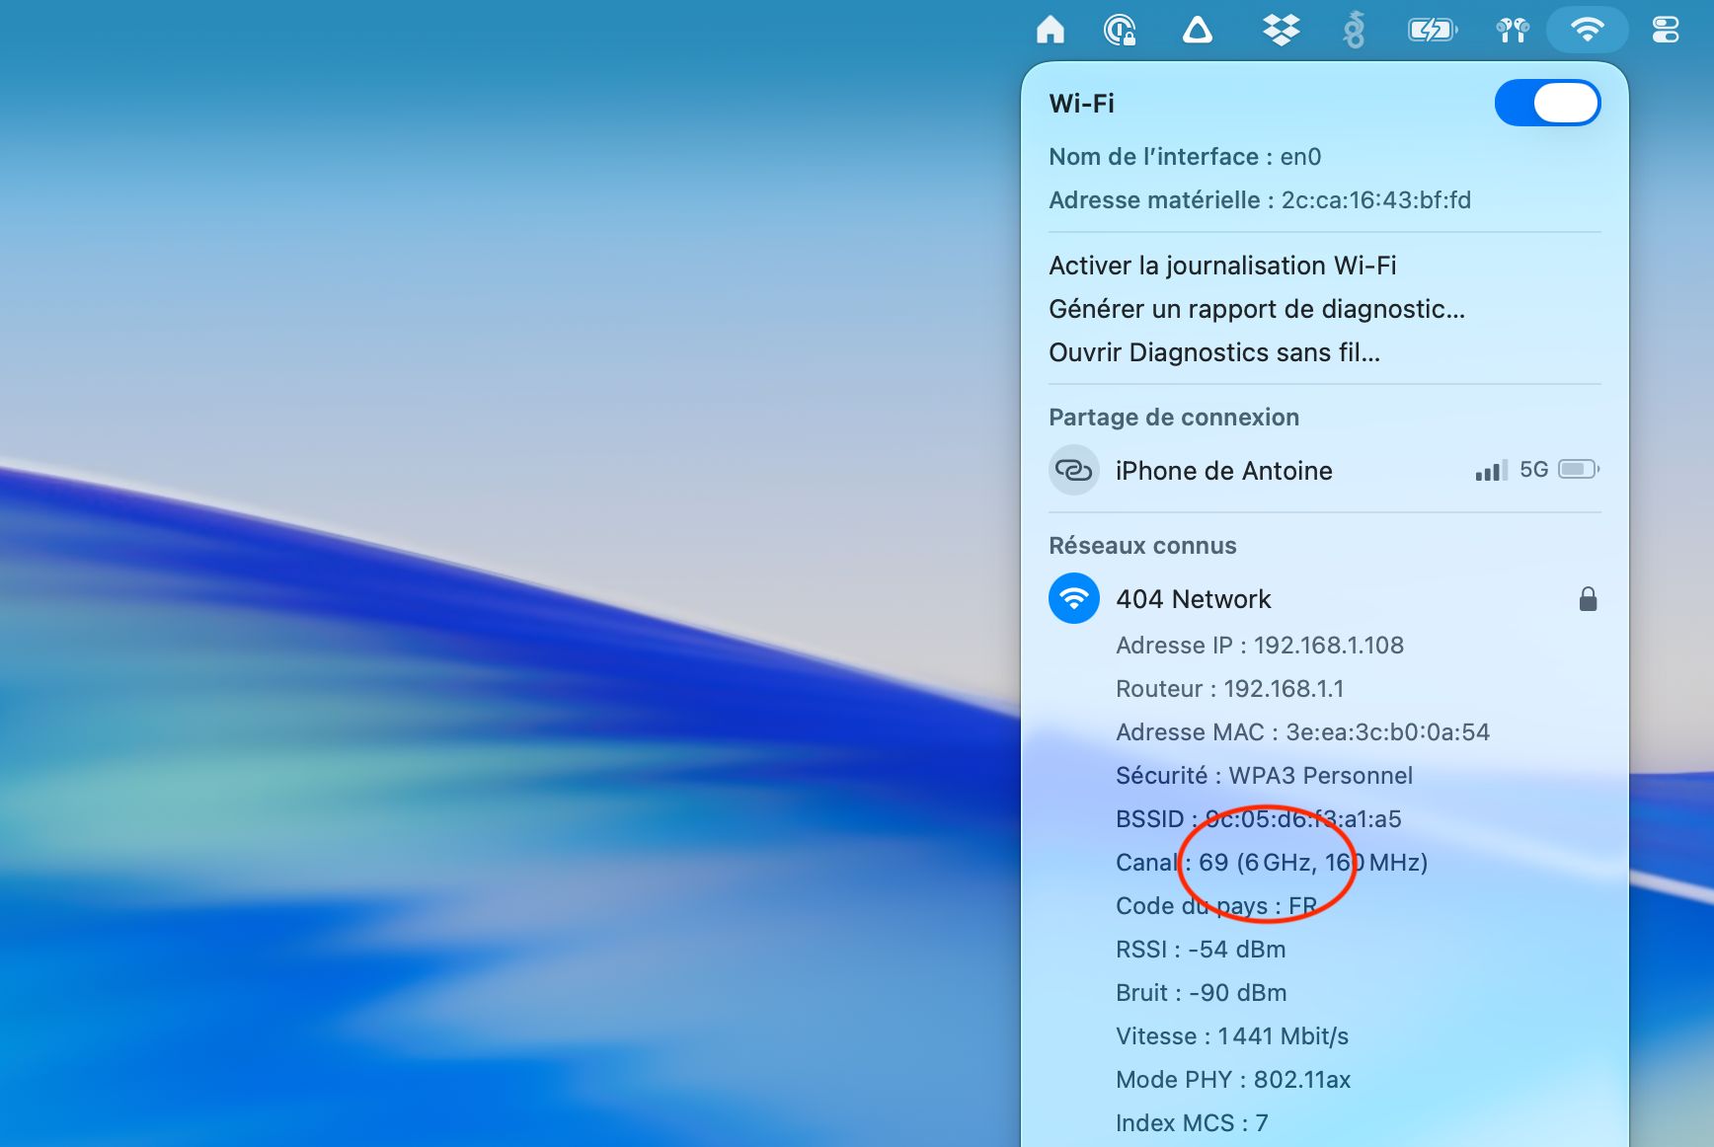Choose Générer un rapport de diagnostic
This screenshot has width=1714, height=1147.
(1256, 309)
